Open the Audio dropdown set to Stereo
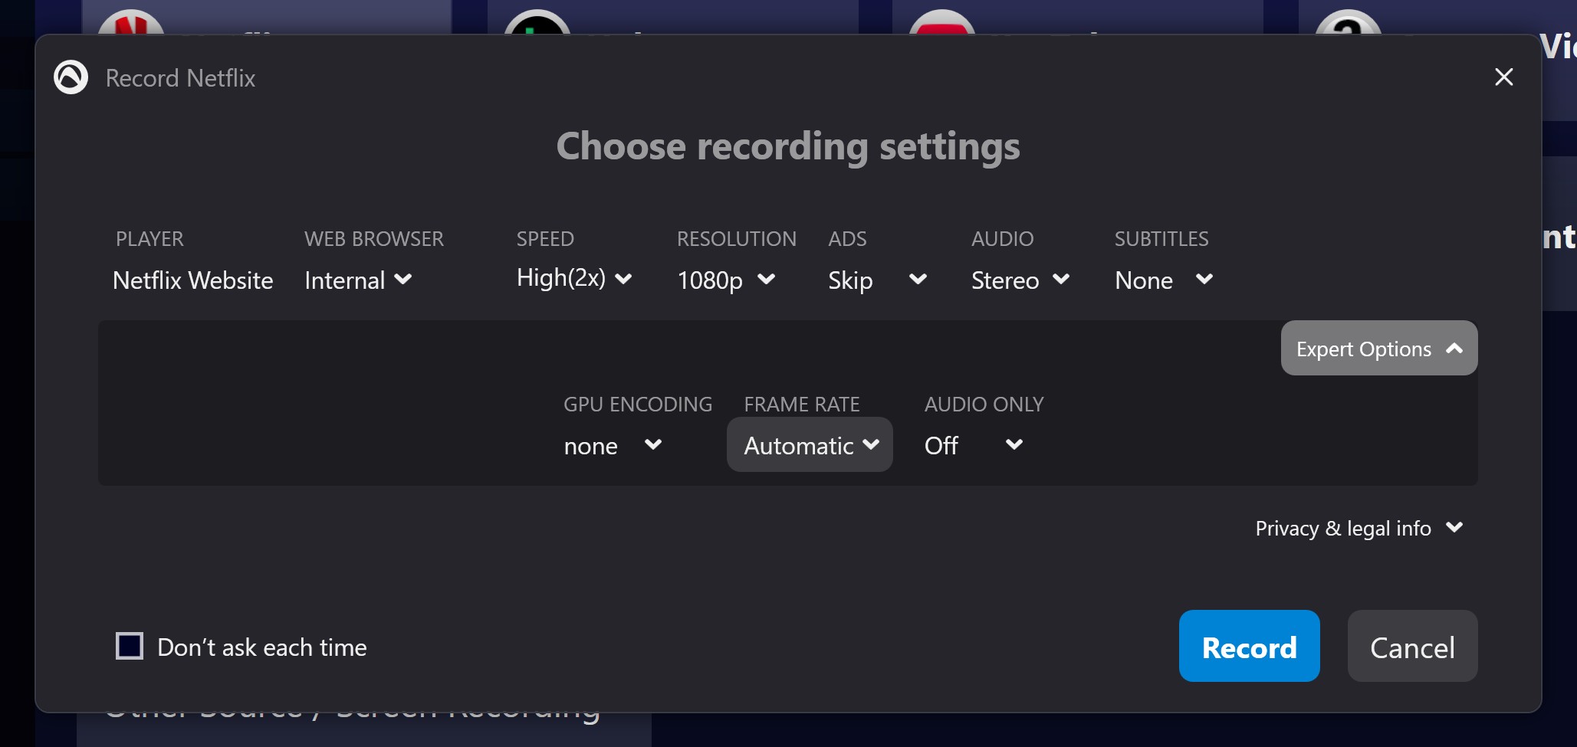Image resolution: width=1577 pixels, height=747 pixels. (1020, 280)
